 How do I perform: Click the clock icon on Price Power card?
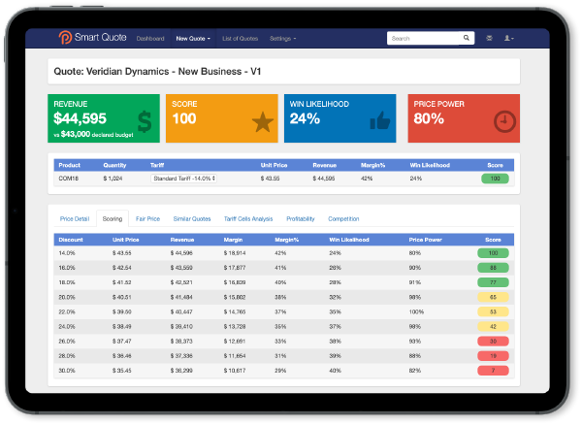(504, 121)
